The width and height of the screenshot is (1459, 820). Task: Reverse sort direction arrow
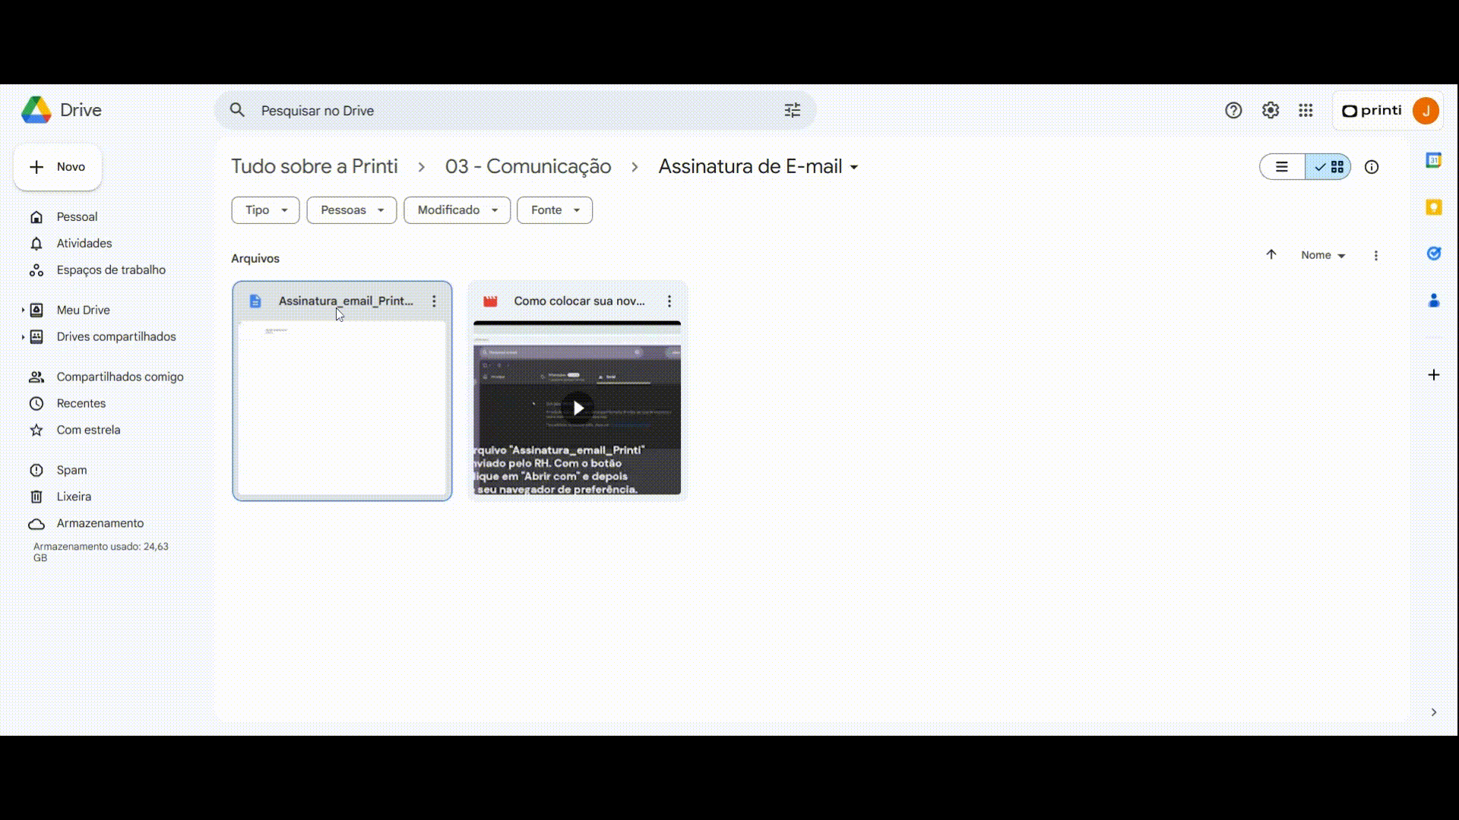pyautogui.click(x=1271, y=255)
